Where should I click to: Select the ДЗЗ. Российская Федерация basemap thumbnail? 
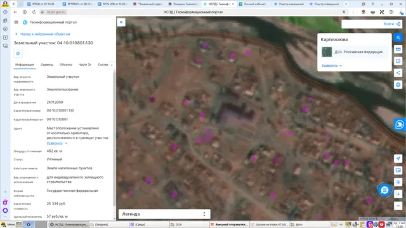327,52
